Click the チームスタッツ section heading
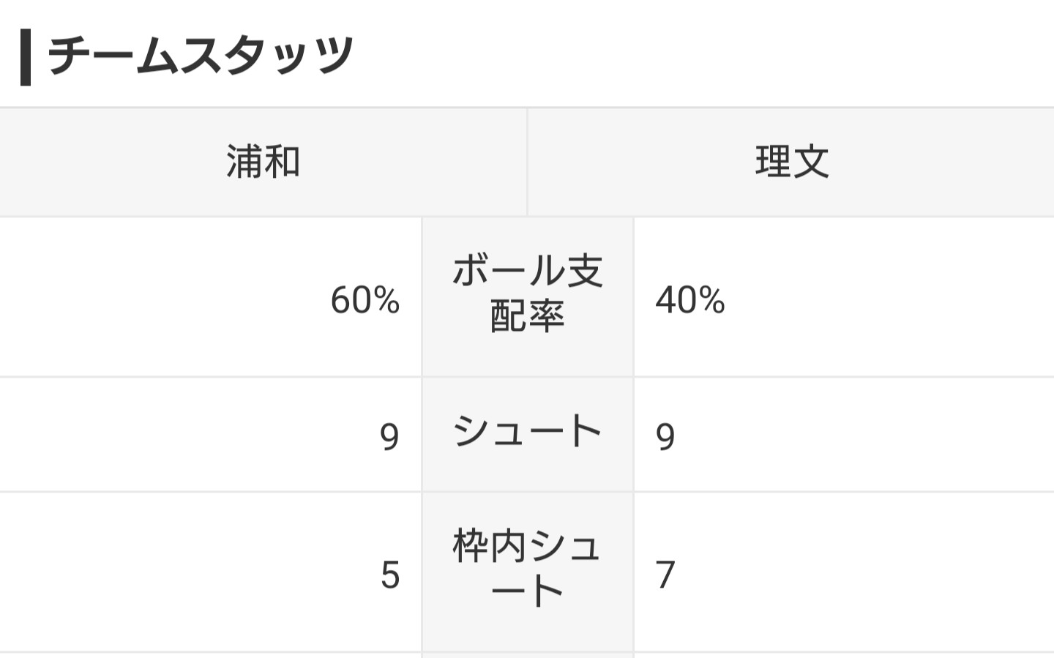This screenshot has height=658, width=1054. click(x=201, y=56)
